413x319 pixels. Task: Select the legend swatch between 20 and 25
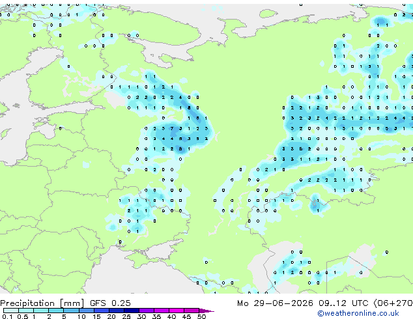point(116,311)
